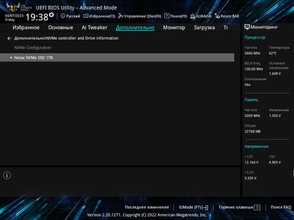Viewport: 294px width, 220px height.
Task: Open Избранное (F3) favorites list
Action: click(99, 16)
